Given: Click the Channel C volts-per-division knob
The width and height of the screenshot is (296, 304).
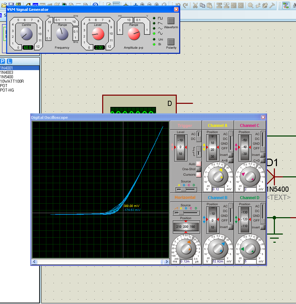Looking at the screenshot, I should (x=250, y=177).
